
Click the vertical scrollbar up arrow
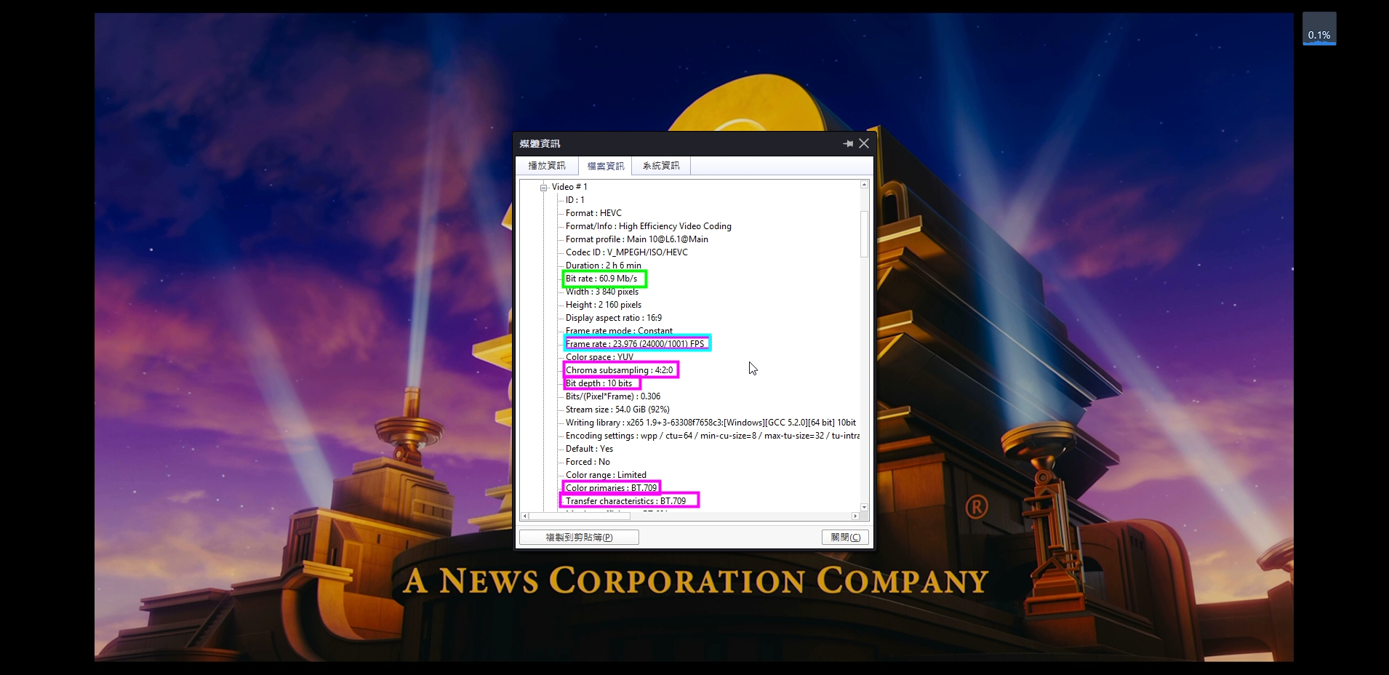pyautogui.click(x=864, y=185)
